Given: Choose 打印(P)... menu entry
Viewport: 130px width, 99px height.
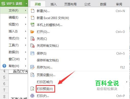Looking at the screenshot, I should pyautogui.click(x=78, y=96).
